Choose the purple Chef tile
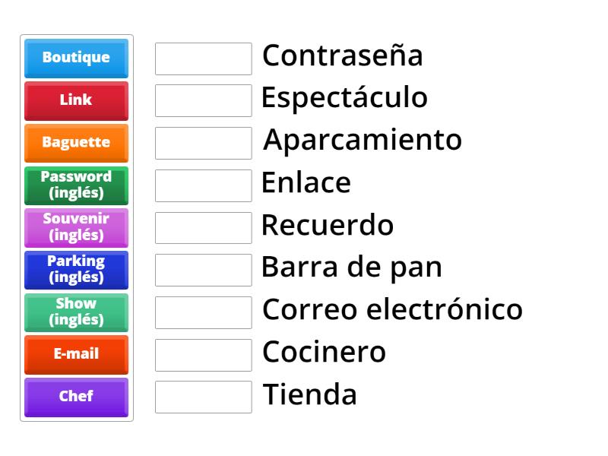 [76, 397]
